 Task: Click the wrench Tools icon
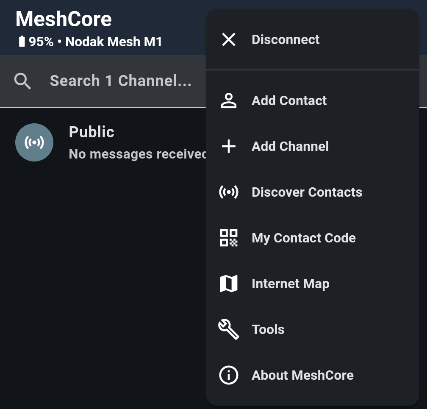228,329
